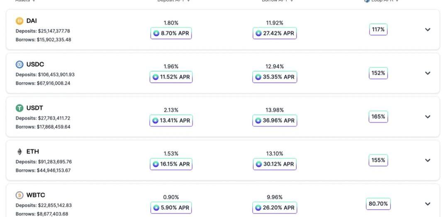Image resolution: width=448 pixels, height=217 pixels.
Task: Click the ETH 30.12% borrow APR badge
Action: (275, 164)
